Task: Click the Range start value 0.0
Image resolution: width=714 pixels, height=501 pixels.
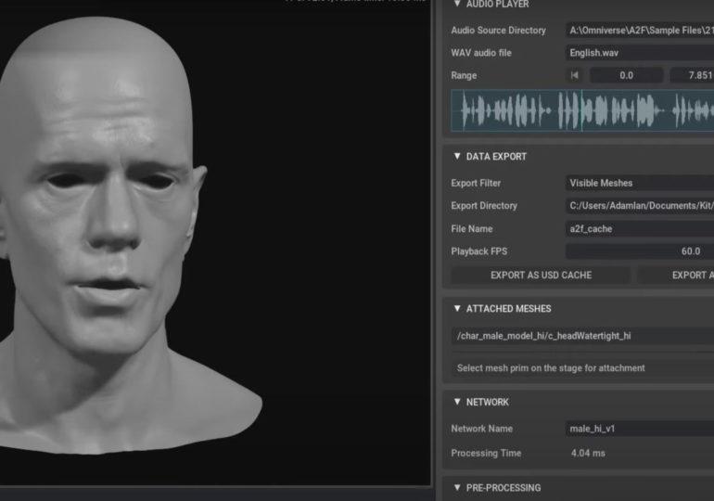Action: (626, 75)
